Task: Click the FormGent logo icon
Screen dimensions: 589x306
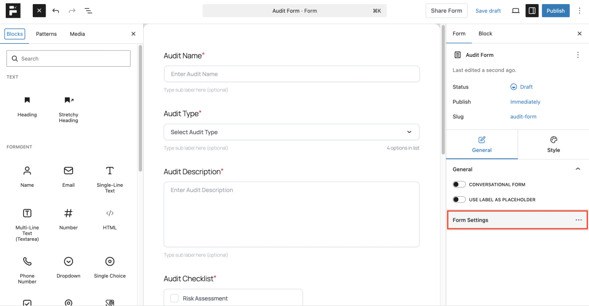Action: (x=13, y=11)
